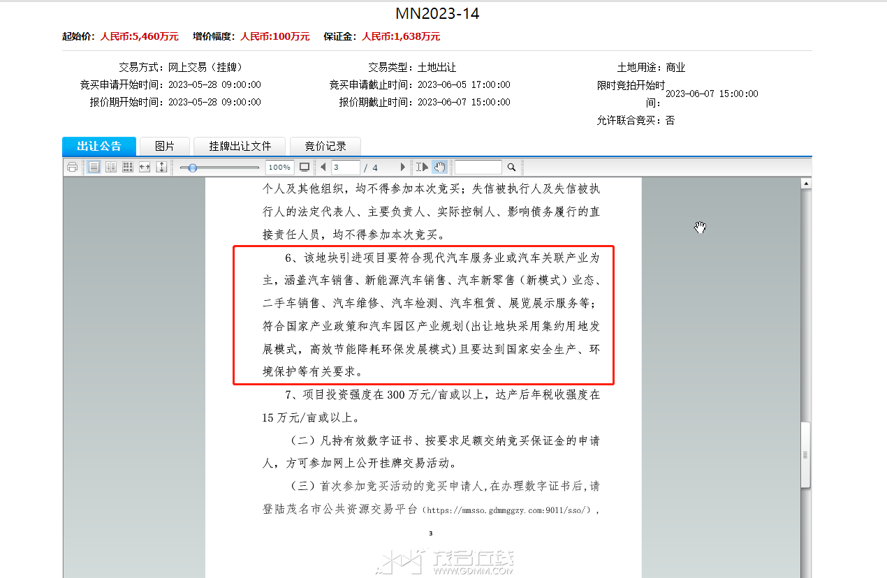The height and width of the screenshot is (578, 887).
Task: Go to next page arrow
Action: [x=402, y=167]
